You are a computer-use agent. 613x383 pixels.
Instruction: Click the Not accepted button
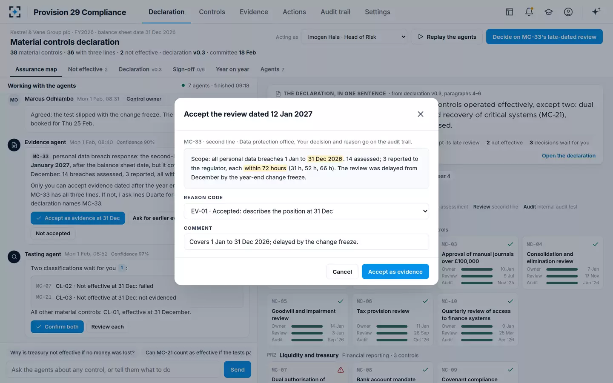tap(53, 233)
